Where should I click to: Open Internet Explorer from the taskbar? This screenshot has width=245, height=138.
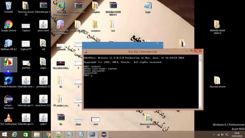(15, 135)
